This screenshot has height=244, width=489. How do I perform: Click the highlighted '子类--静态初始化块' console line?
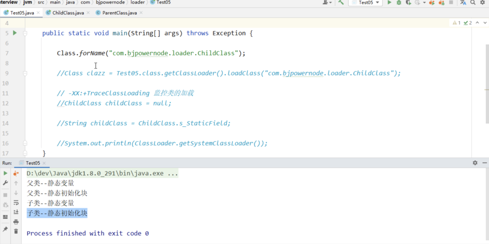tap(57, 213)
